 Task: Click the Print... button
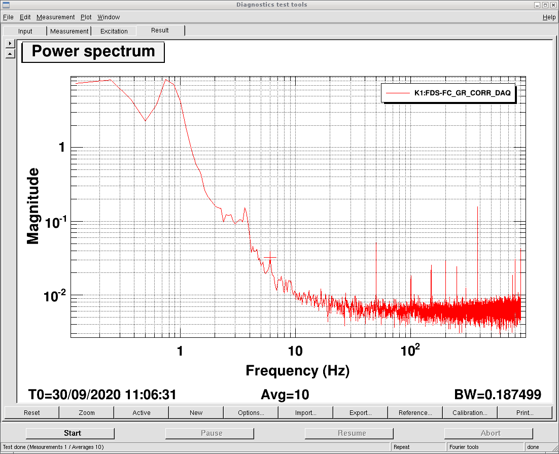click(x=525, y=412)
